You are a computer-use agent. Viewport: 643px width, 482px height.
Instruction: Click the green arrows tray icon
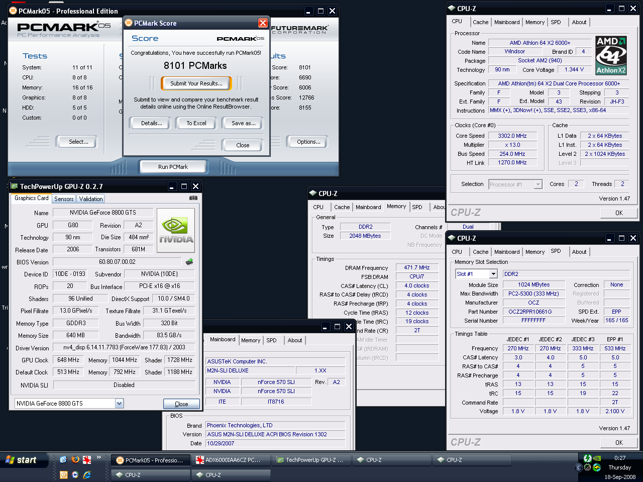coord(588,458)
